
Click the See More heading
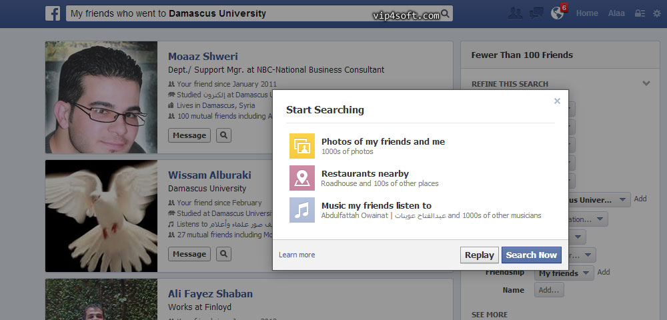[489, 315]
